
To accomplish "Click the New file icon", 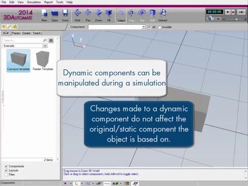I will point(44,13).
